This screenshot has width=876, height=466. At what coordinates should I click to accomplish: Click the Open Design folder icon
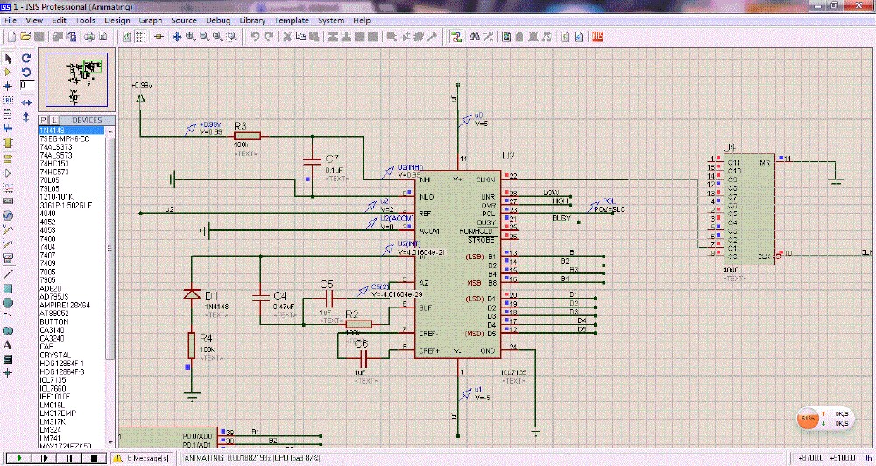tap(25, 37)
